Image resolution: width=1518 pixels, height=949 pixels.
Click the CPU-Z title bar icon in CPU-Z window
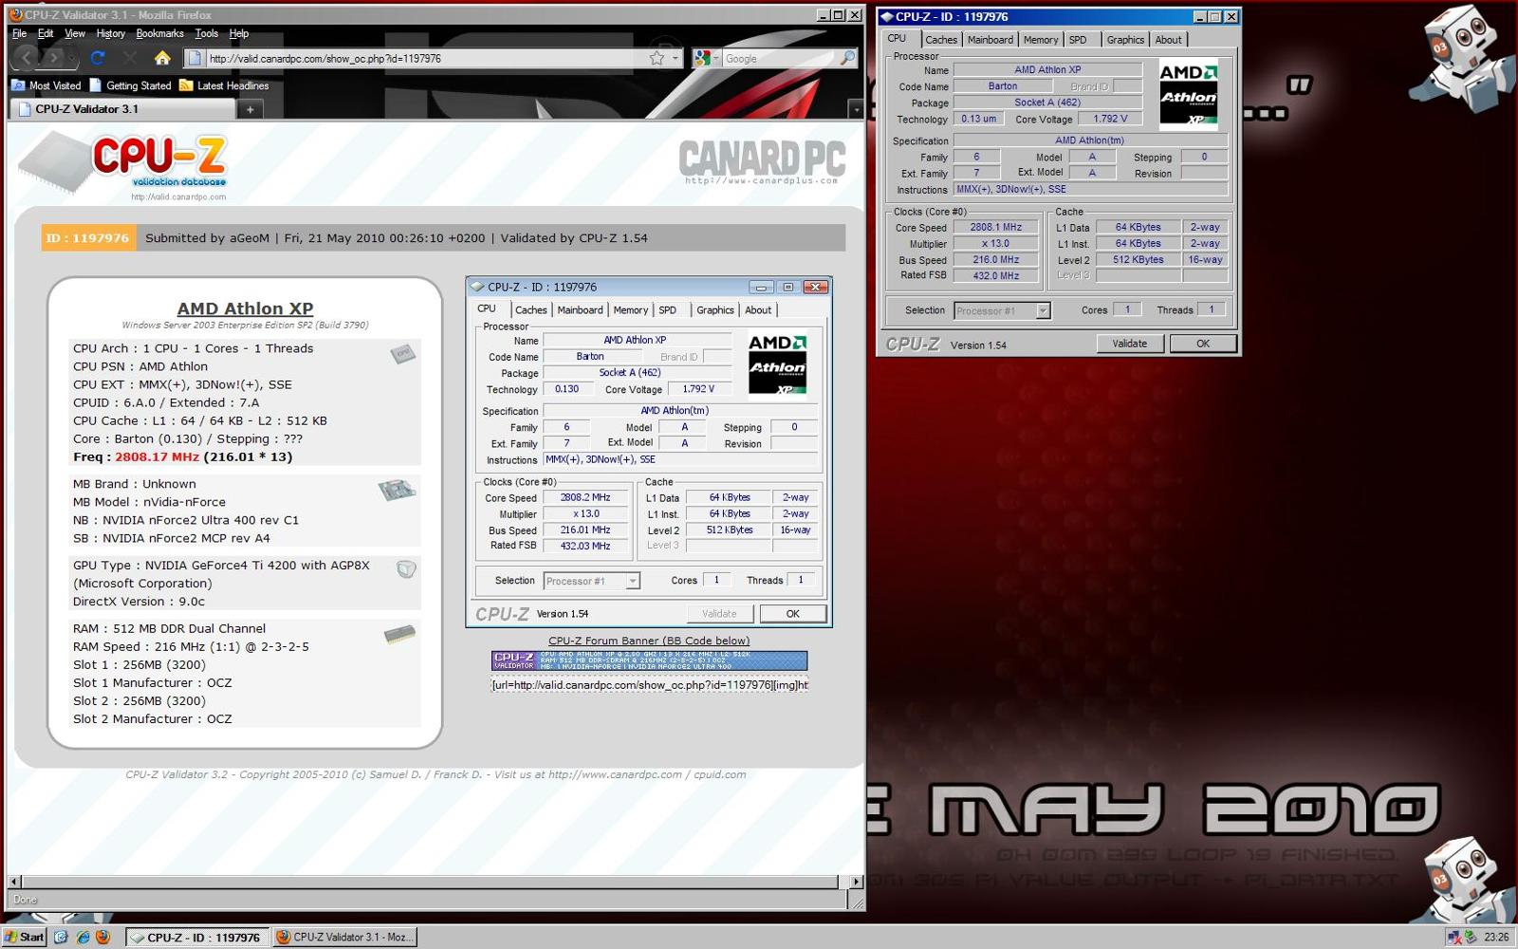point(887,16)
